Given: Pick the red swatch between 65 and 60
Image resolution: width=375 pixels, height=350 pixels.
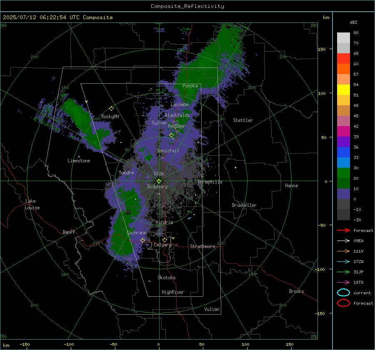Looking at the screenshot, I should (x=343, y=59).
